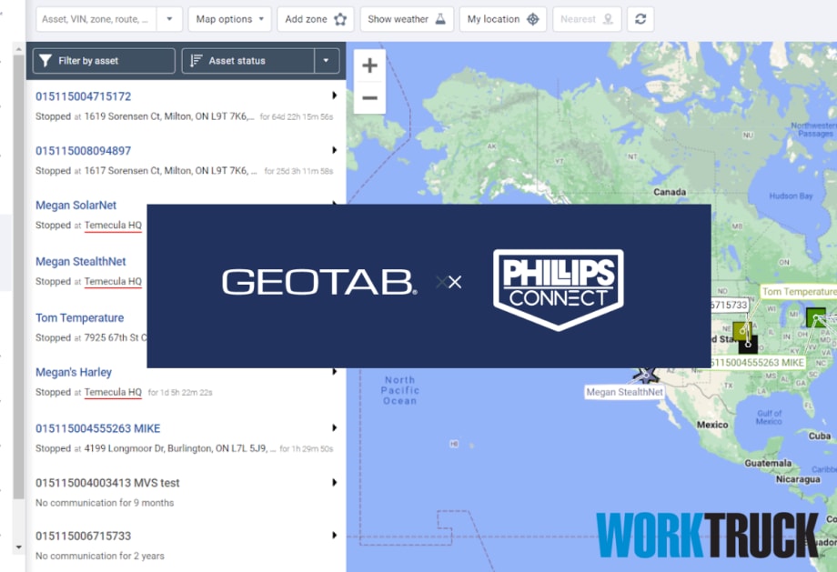Expand arrow for asset 015115006715733
This screenshot has height=572, width=837.
point(334,536)
